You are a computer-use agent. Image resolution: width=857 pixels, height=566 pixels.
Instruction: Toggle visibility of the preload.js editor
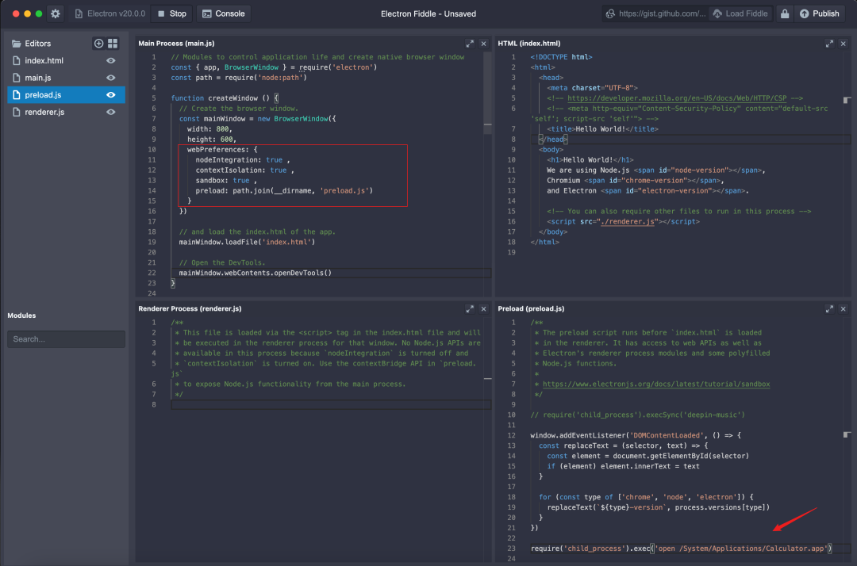tap(111, 95)
